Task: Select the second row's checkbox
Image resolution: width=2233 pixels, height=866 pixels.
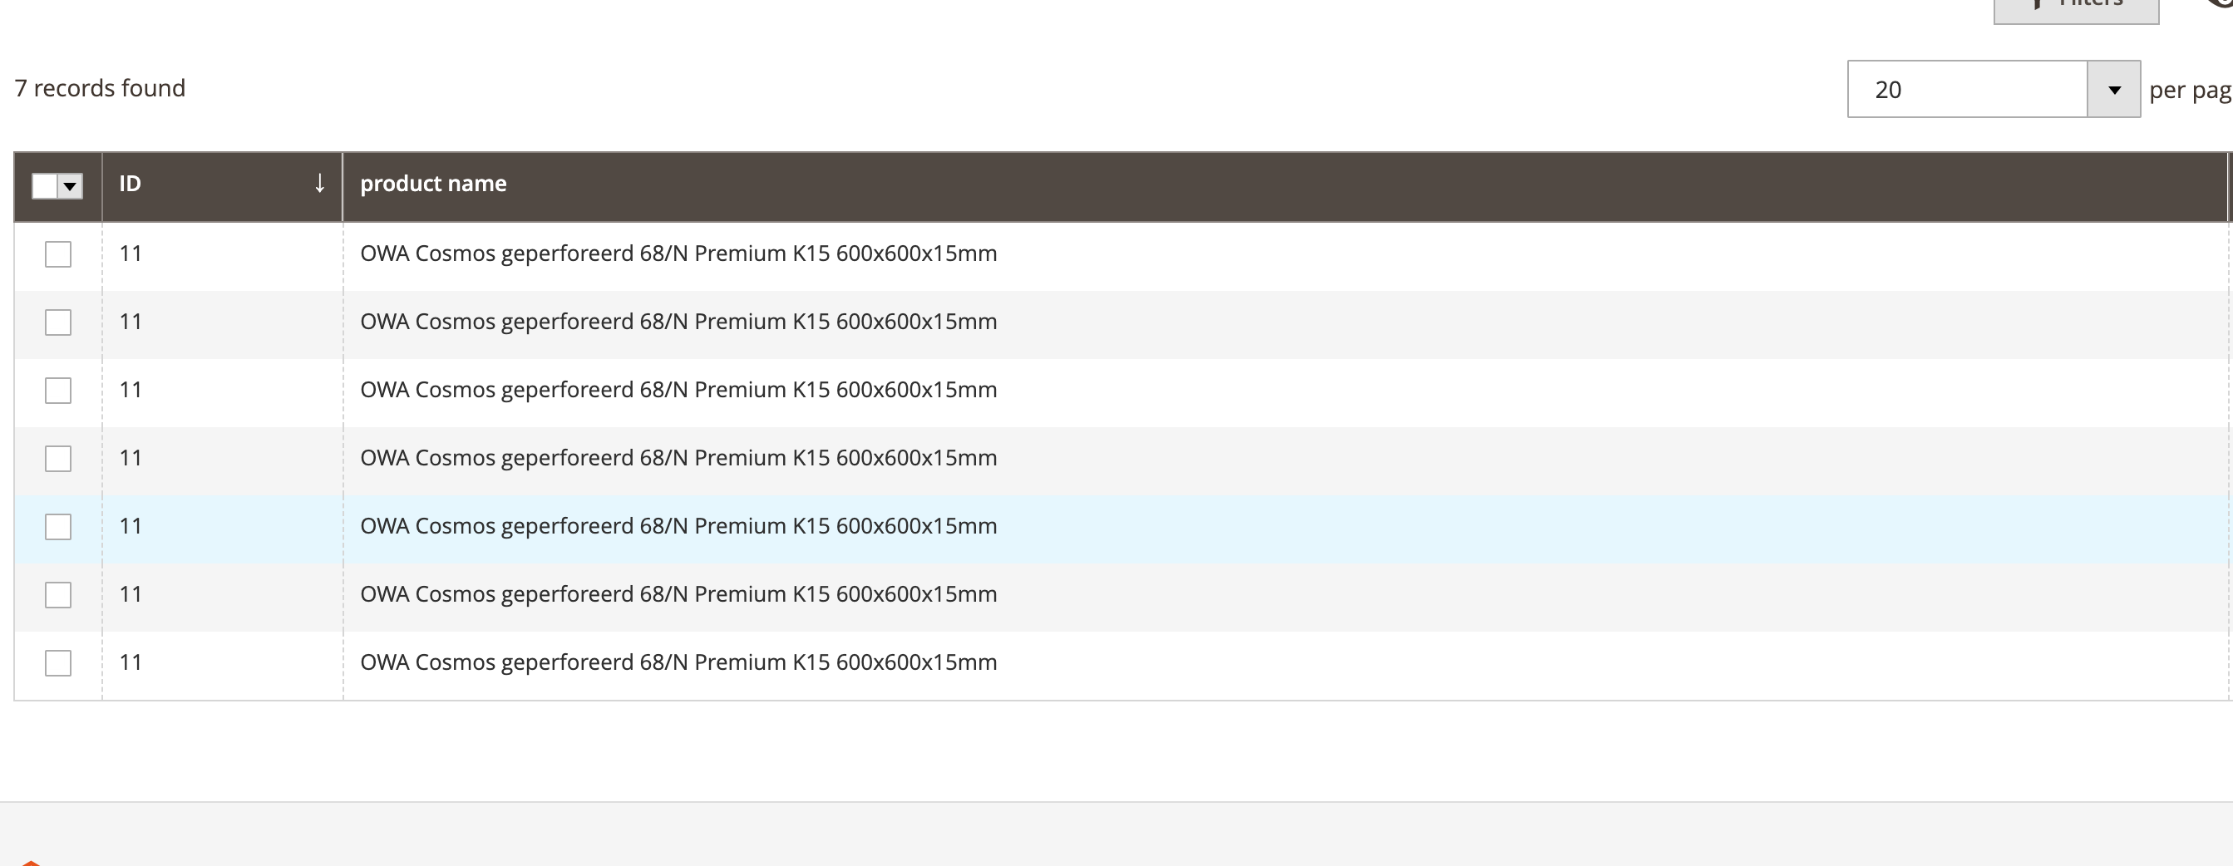Action: pos(58,322)
